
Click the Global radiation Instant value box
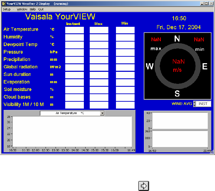point(75,68)
